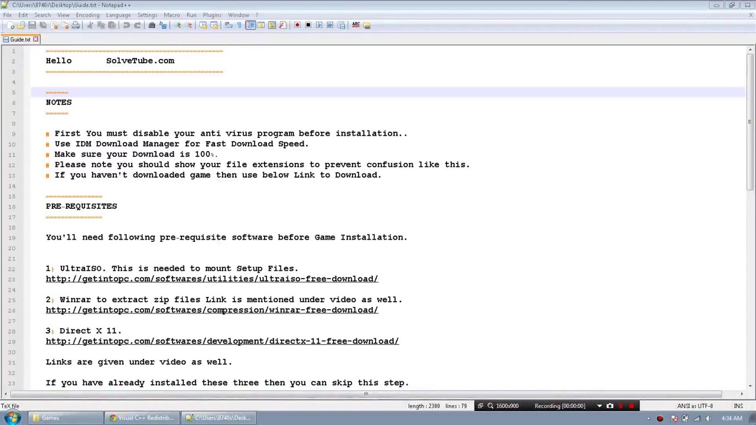
Task: Open the Encoding menu
Action: [87, 15]
